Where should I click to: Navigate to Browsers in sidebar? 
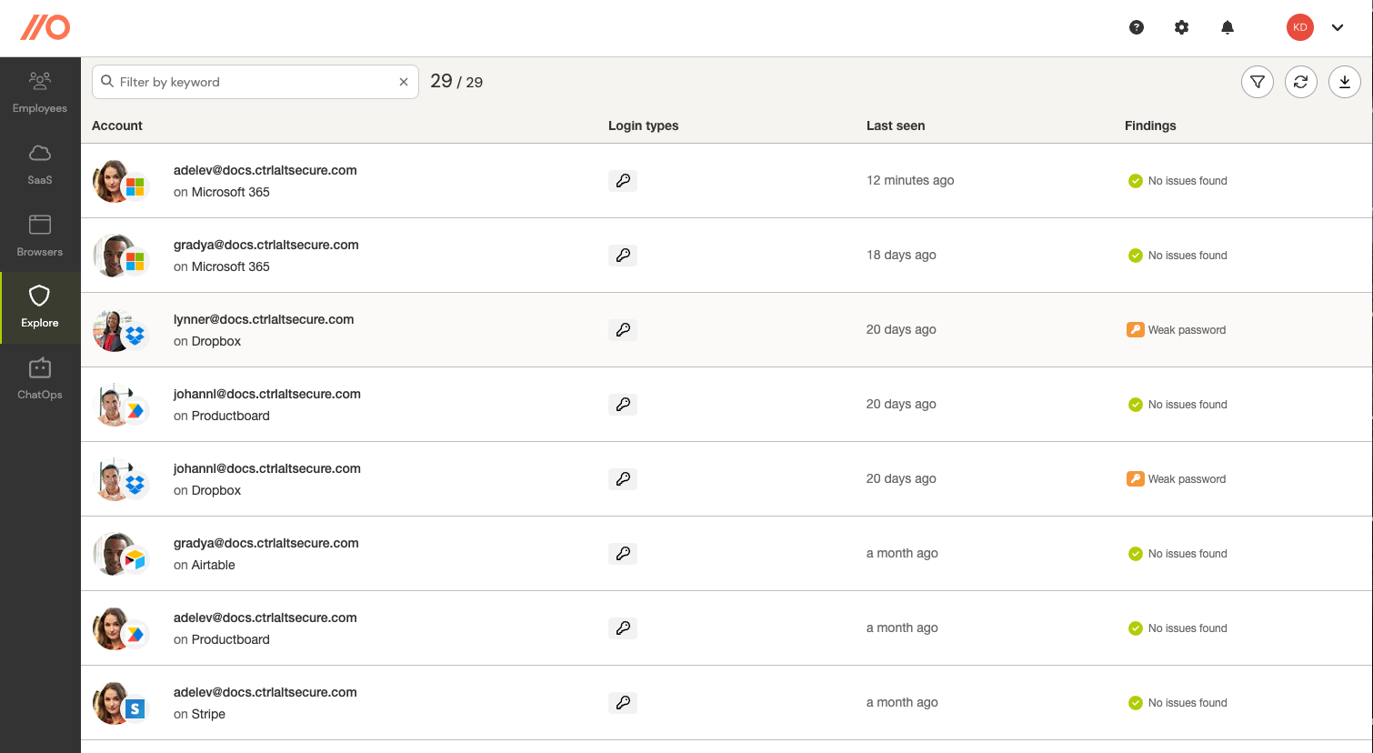(x=40, y=236)
